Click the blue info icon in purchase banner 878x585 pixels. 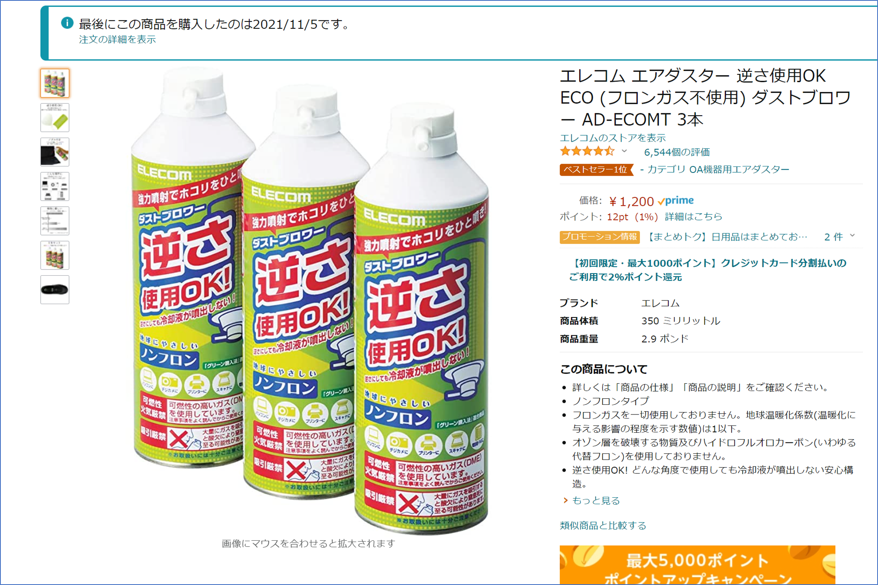[x=67, y=23]
